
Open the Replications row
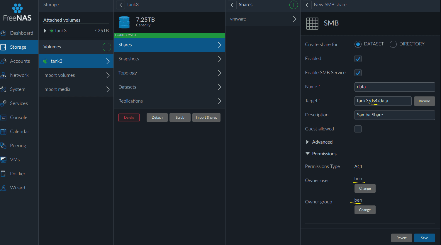(169, 101)
